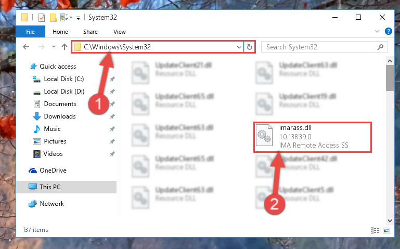Go up one folder level
The image size is (400, 249).
pos(64,47)
